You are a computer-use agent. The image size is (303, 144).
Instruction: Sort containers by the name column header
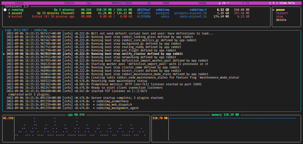click(x=166, y=3)
